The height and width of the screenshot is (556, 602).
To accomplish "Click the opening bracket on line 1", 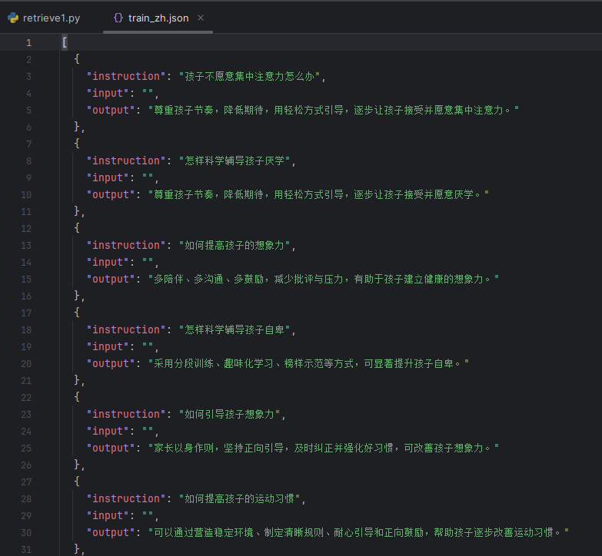I will [65, 42].
